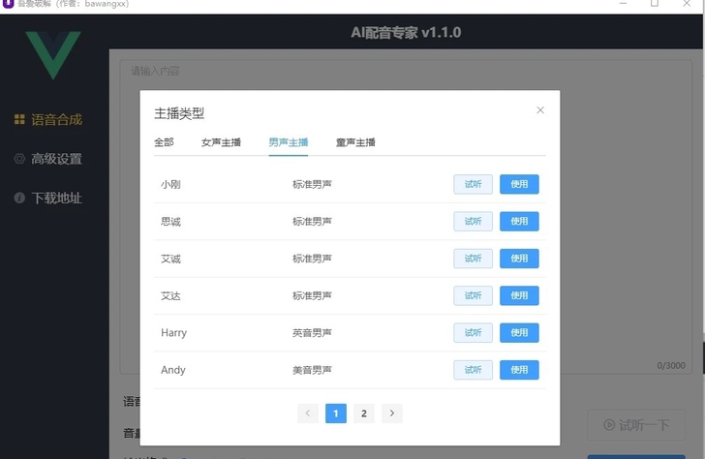Screen dimensions: 705x459
Task: Click 美音男声 in the Andy row
Action: pyautogui.click(x=312, y=370)
